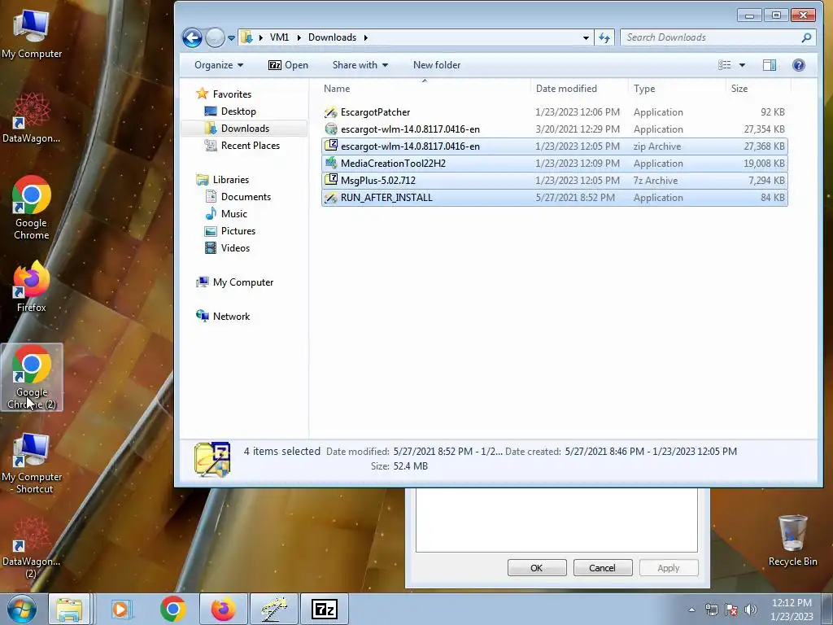Refresh the Downloads folder view
This screenshot has width=833, height=625.
[x=604, y=37]
